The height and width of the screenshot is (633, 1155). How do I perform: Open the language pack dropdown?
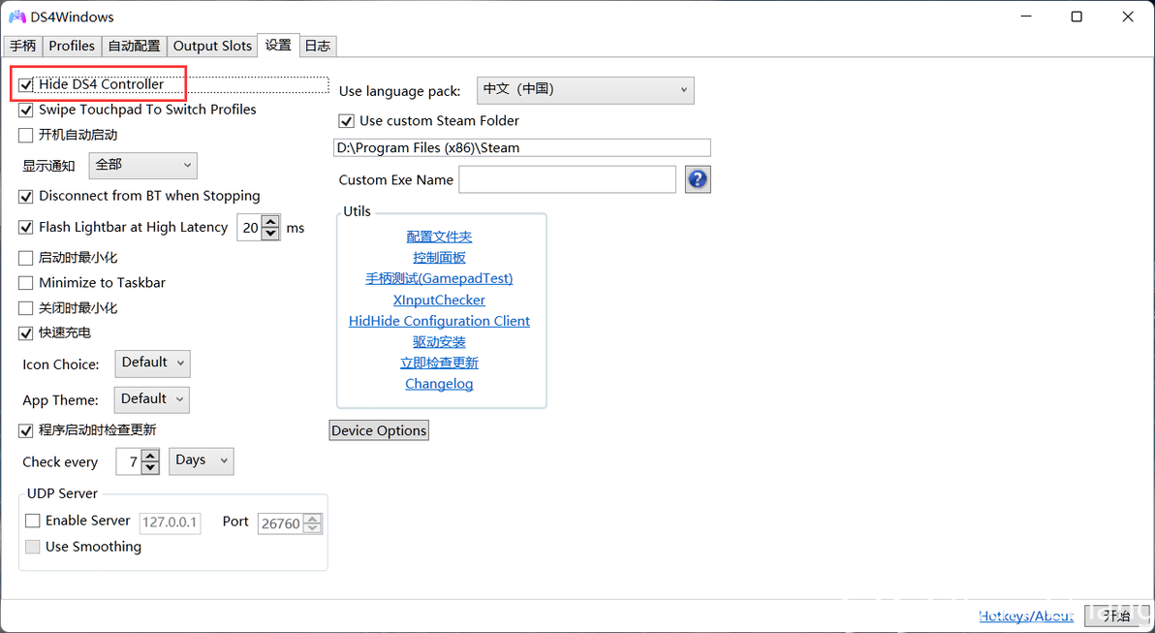585,89
